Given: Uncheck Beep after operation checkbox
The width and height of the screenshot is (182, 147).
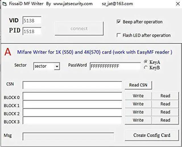Looking at the screenshot, I should pos(119,22).
